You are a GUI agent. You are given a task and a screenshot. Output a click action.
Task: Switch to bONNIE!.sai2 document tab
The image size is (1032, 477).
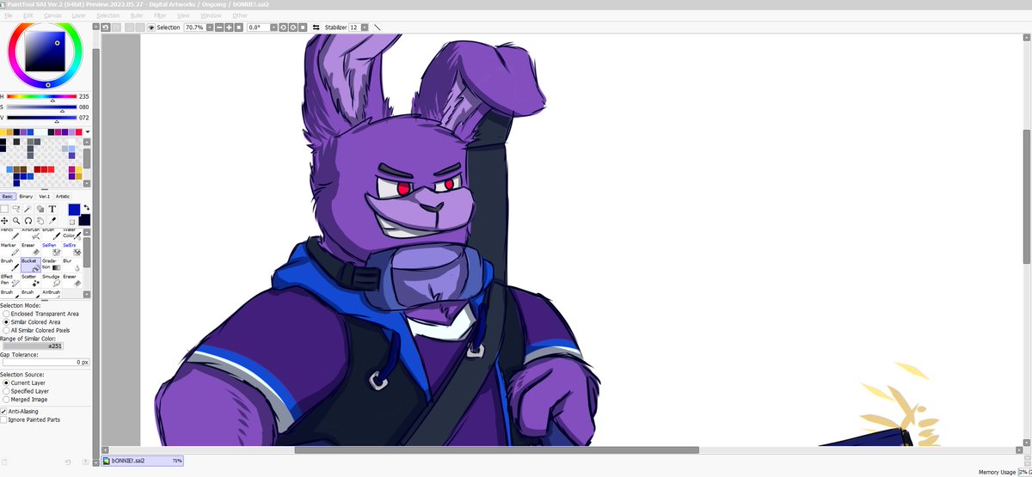pyautogui.click(x=143, y=461)
